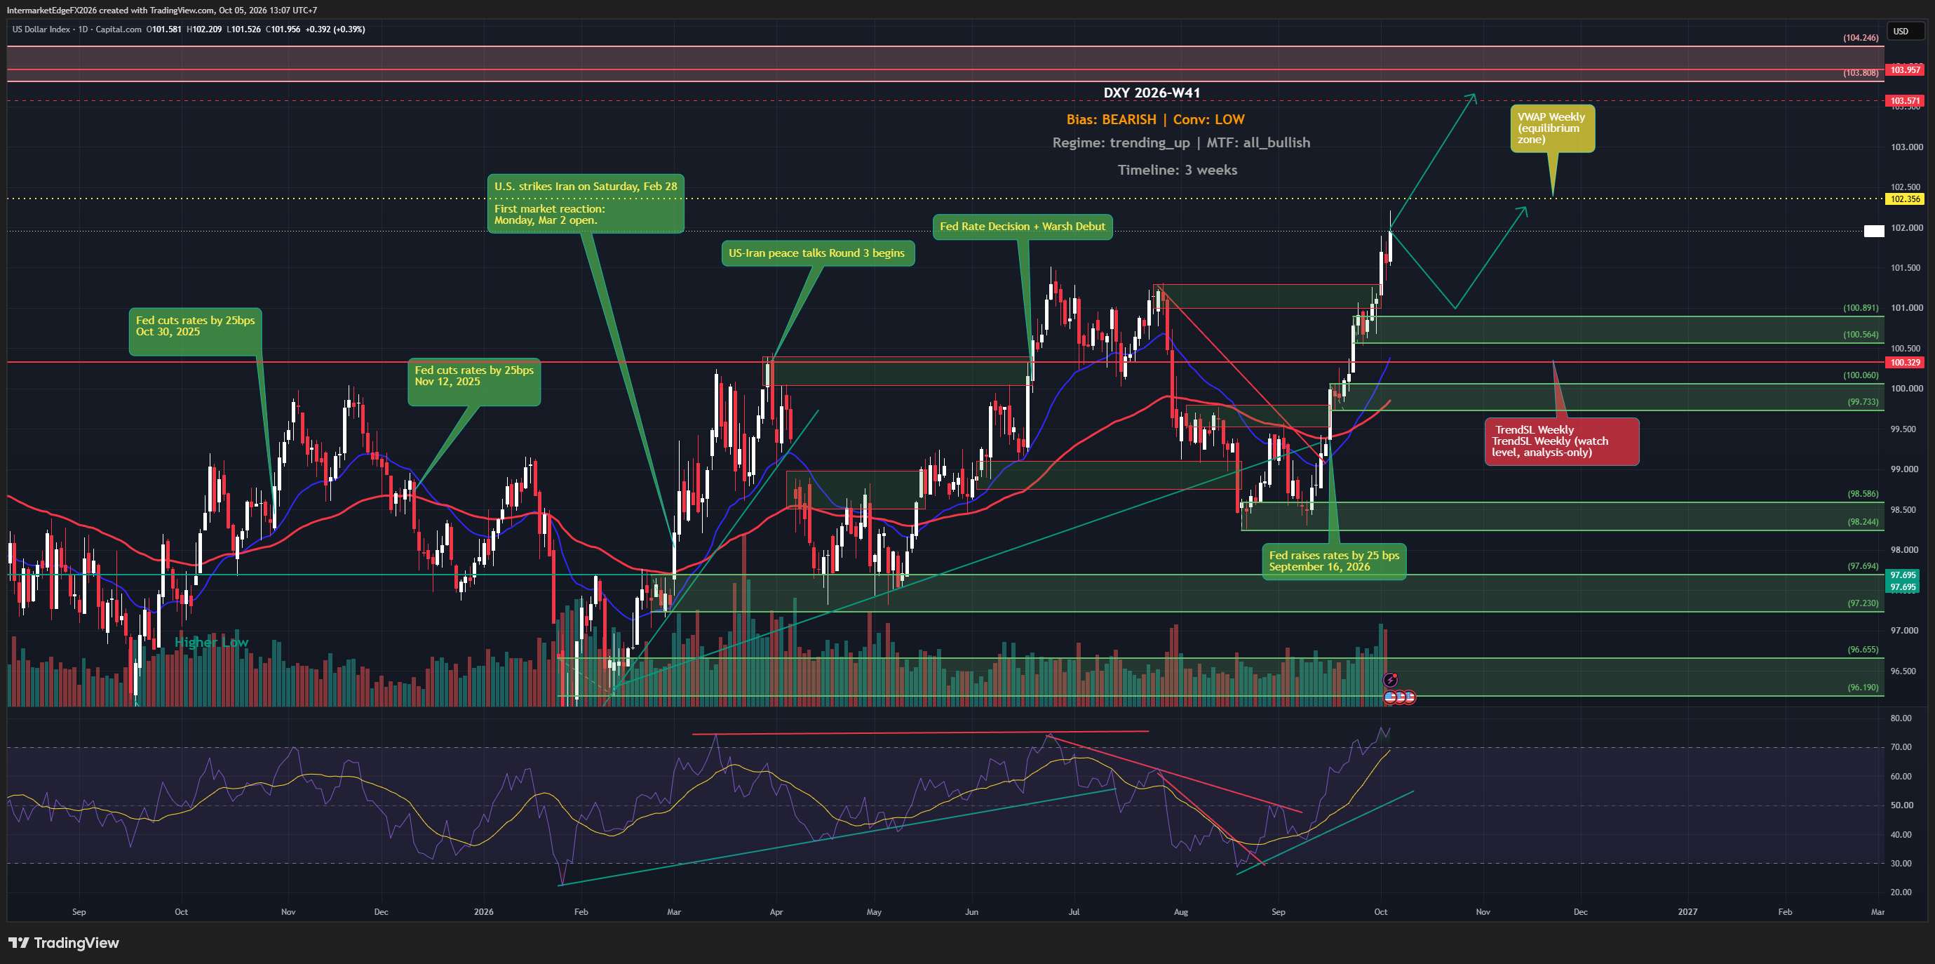Click the 'Higher Low' label
Viewport: 1935px width, 964px height.
pyautogui.click(x=211, y=643)
